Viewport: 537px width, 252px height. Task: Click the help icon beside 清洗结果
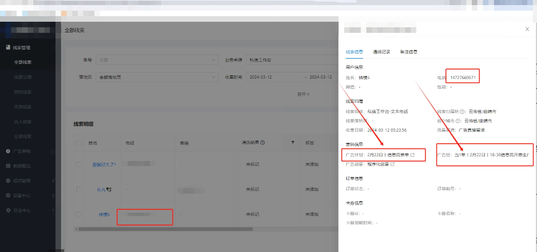pyautogui.click(x=263, y=142)
